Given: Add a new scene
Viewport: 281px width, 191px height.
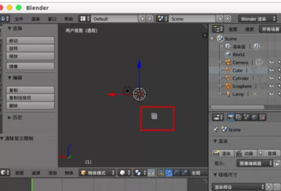Looking at the screenshot, I should tap(220, 19).
